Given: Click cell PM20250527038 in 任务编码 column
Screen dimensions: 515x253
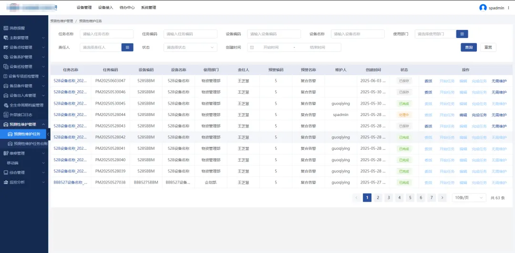Looking at the screenshot, I should [110, 183].
